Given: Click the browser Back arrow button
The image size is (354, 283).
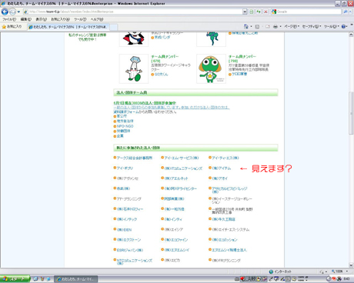Looking at the screenshot, I should click(5, 12).
